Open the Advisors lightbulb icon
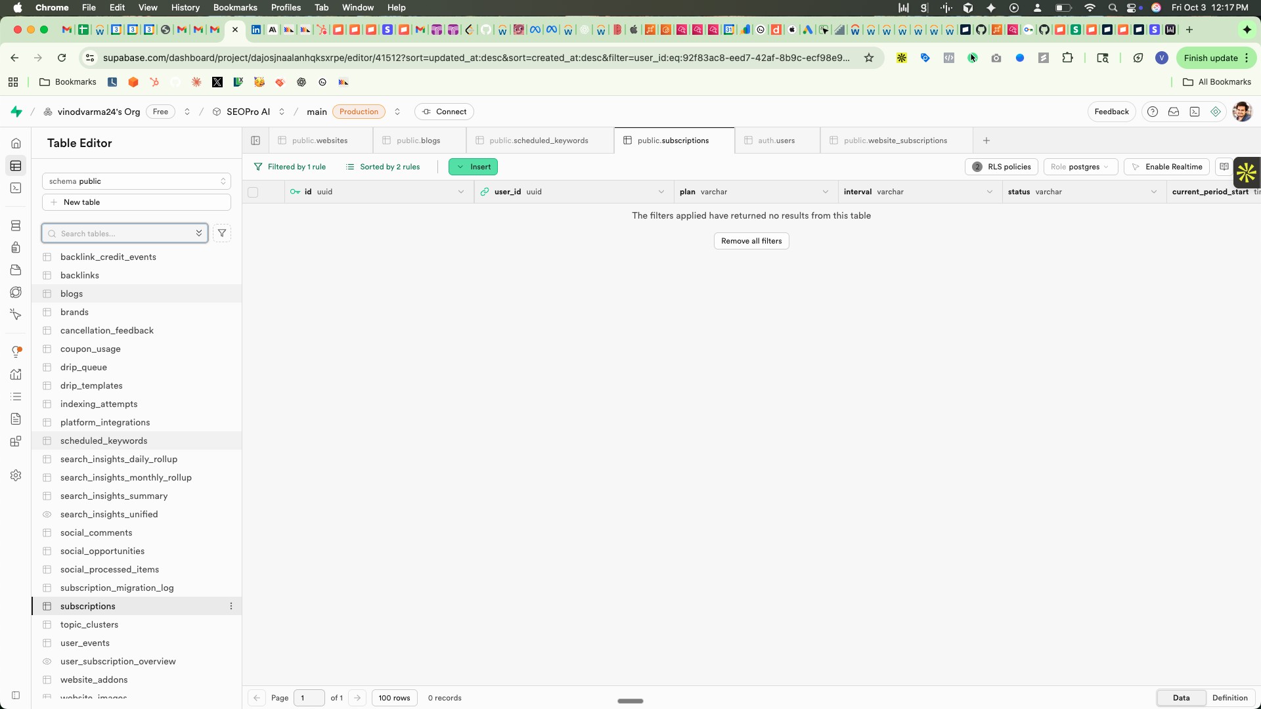The image size is (1261, 709). pyautogui.click(x=16, y=351)
